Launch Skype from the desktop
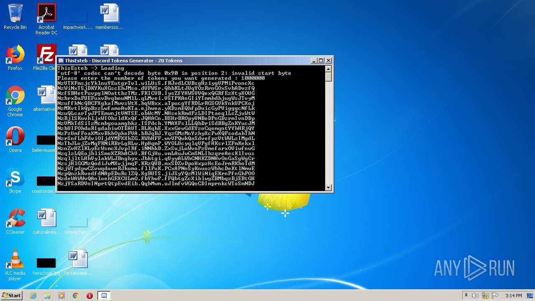The width and height of the screenshot is (535, 301). (x=15, y=181)
